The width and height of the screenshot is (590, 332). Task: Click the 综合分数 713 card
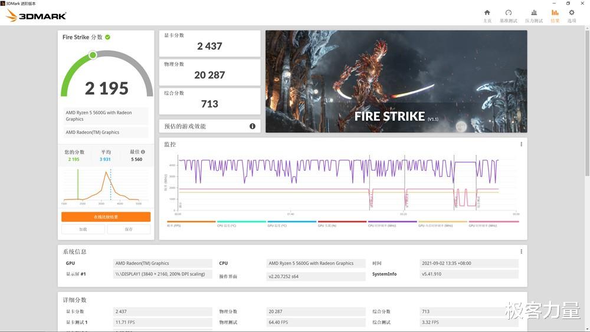[x=209, y=101]
